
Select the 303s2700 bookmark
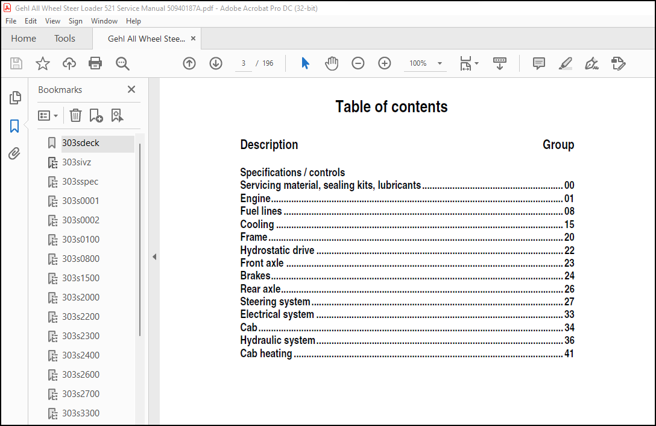click(81, 393)
